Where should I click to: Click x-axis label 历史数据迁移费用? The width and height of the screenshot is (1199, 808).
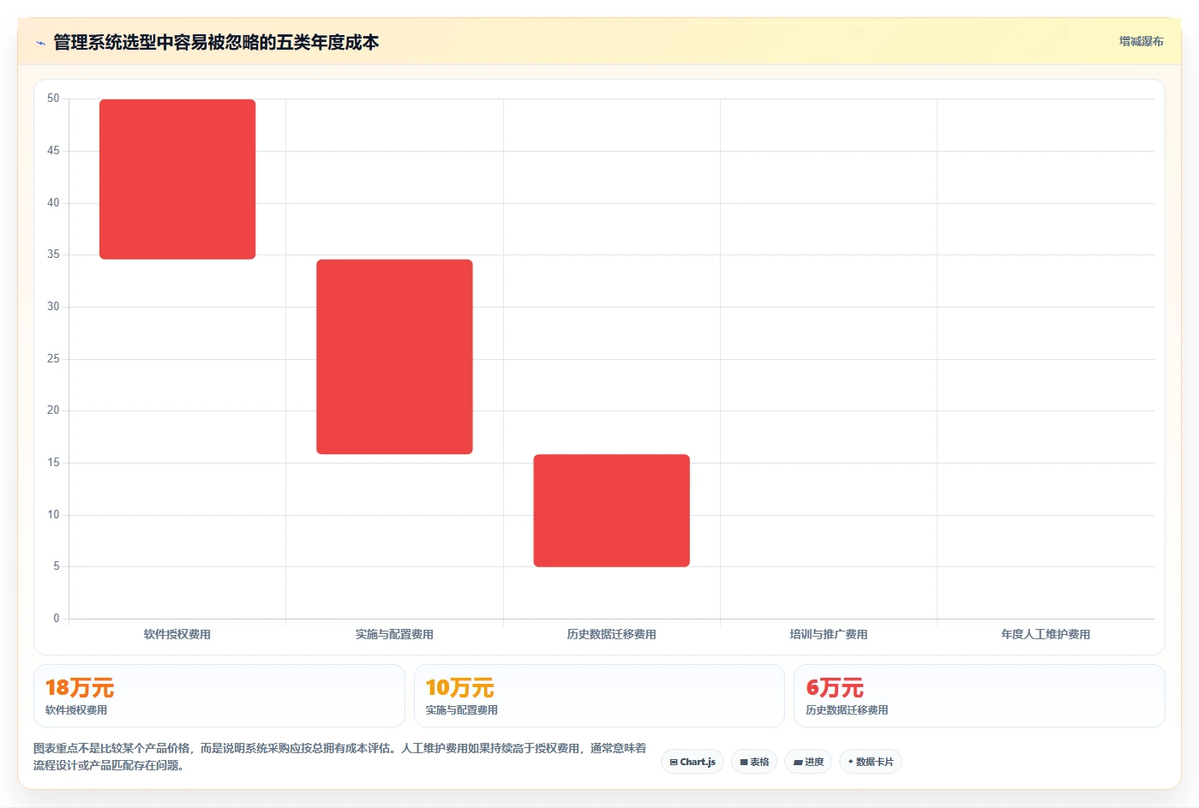click(x=611, y=634)
